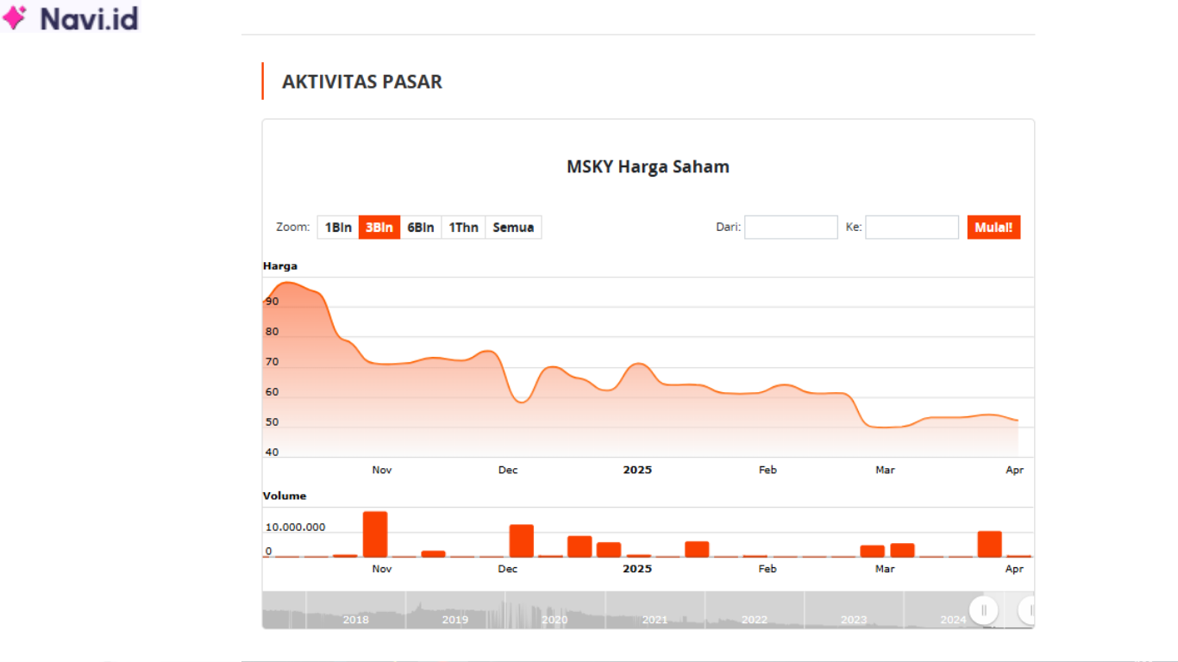
Task: Click the Navi.id logo
Action: [x=70, y=18]
